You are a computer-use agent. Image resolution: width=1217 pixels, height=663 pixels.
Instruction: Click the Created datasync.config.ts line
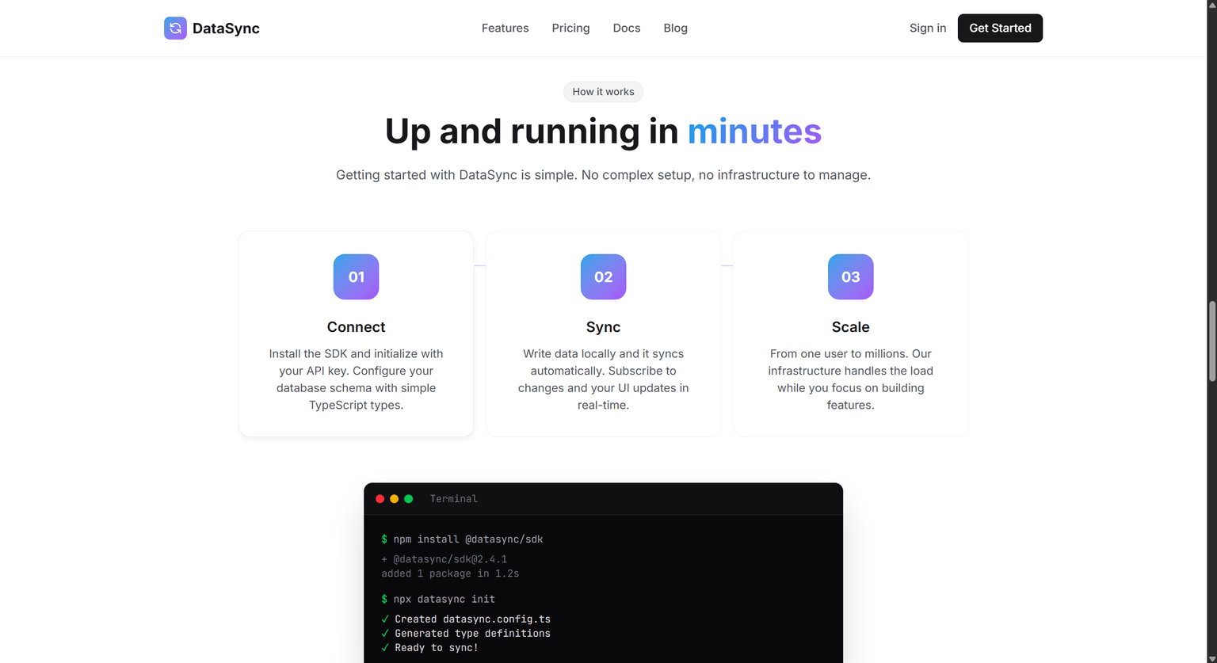click(x=466, y=619)
